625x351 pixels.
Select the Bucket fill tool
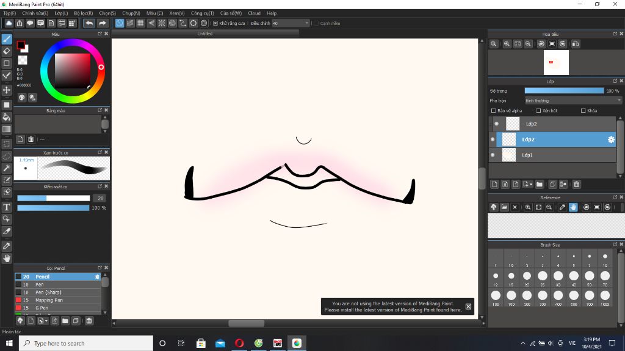point(7,117)
